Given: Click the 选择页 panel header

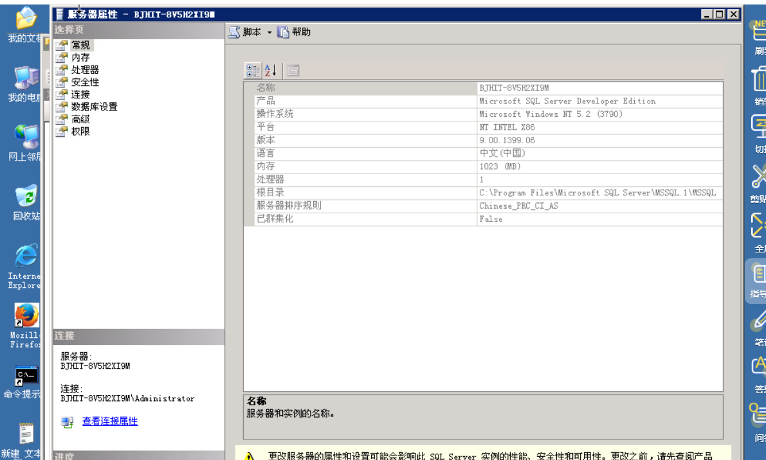Looking at the screenshot, I should [138, 30].
